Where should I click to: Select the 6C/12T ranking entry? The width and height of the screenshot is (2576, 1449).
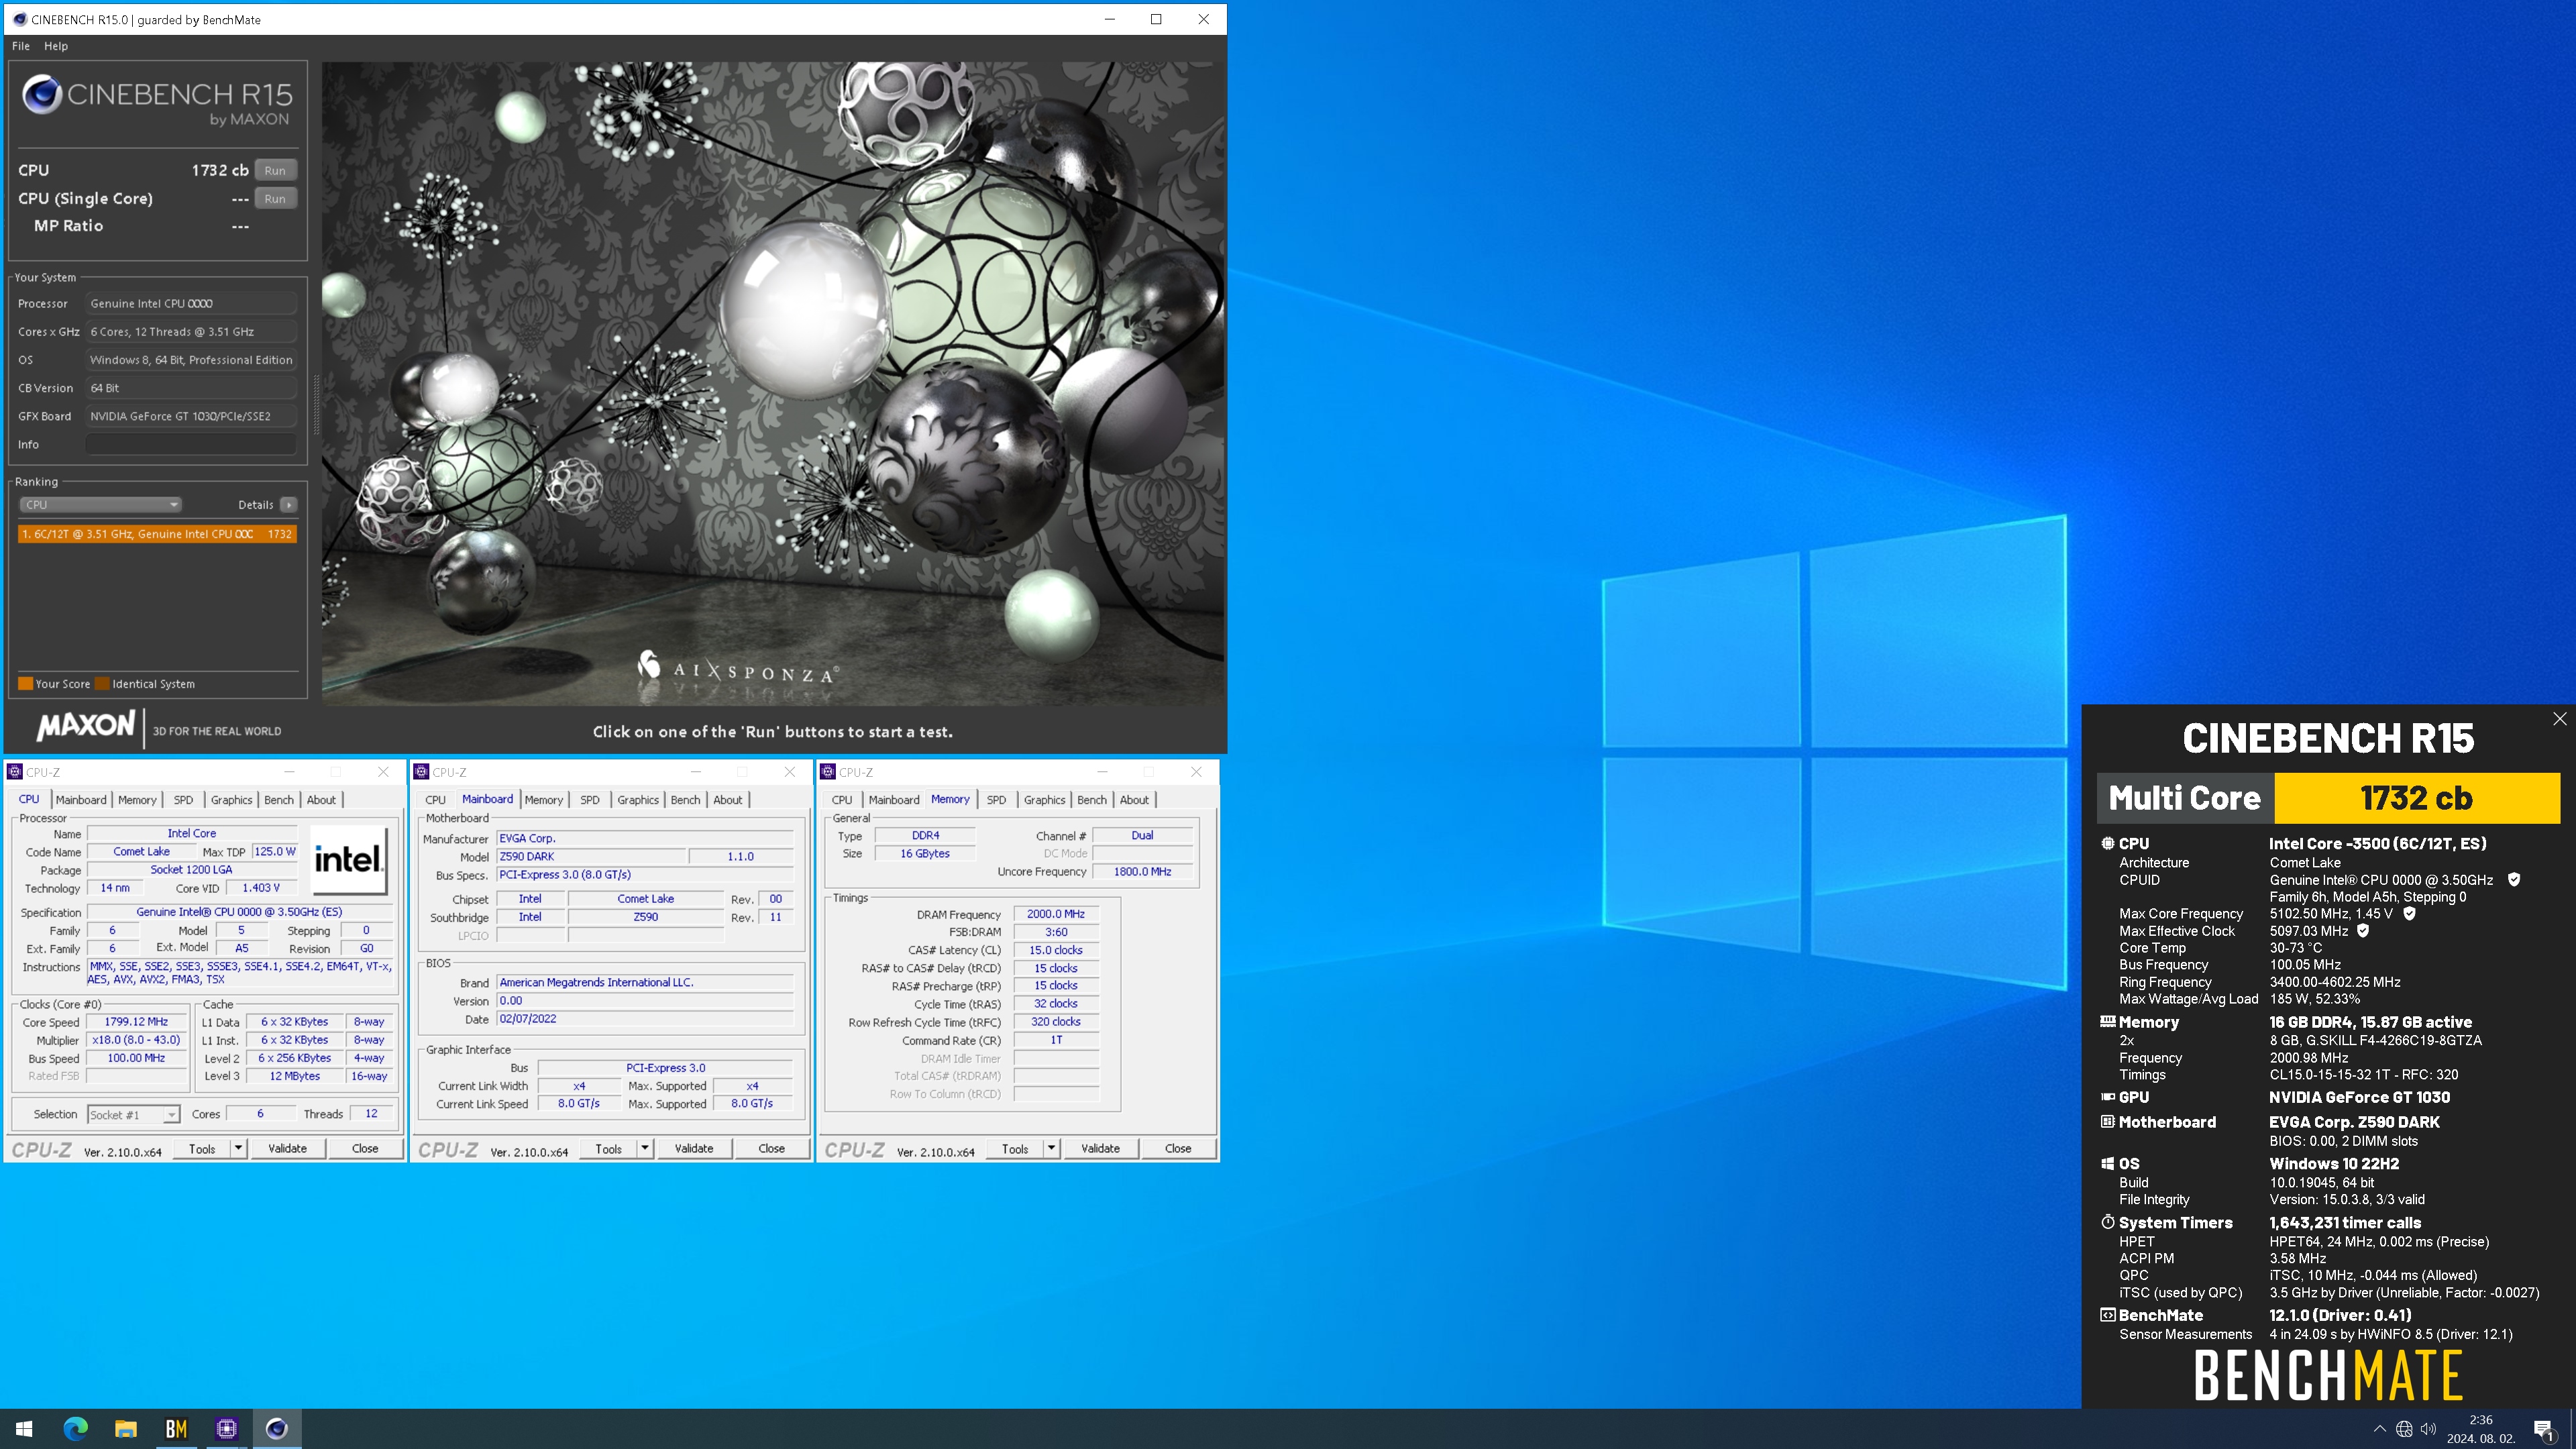[x=157, y=534]
